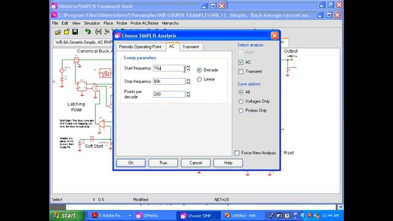This screenshot has width=393, height=221.
Task: Click the Start button on the taskbar
Action: coord(67,215)
